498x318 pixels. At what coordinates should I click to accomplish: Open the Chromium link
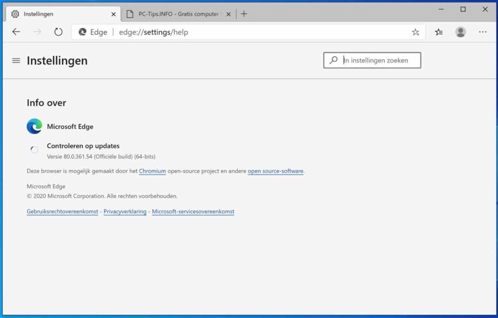(x=153, y=171)
